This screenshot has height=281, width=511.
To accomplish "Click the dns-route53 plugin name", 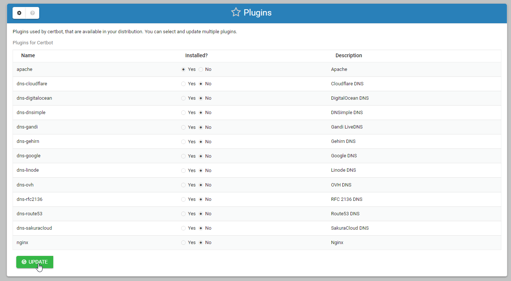I will click(30, 214).
